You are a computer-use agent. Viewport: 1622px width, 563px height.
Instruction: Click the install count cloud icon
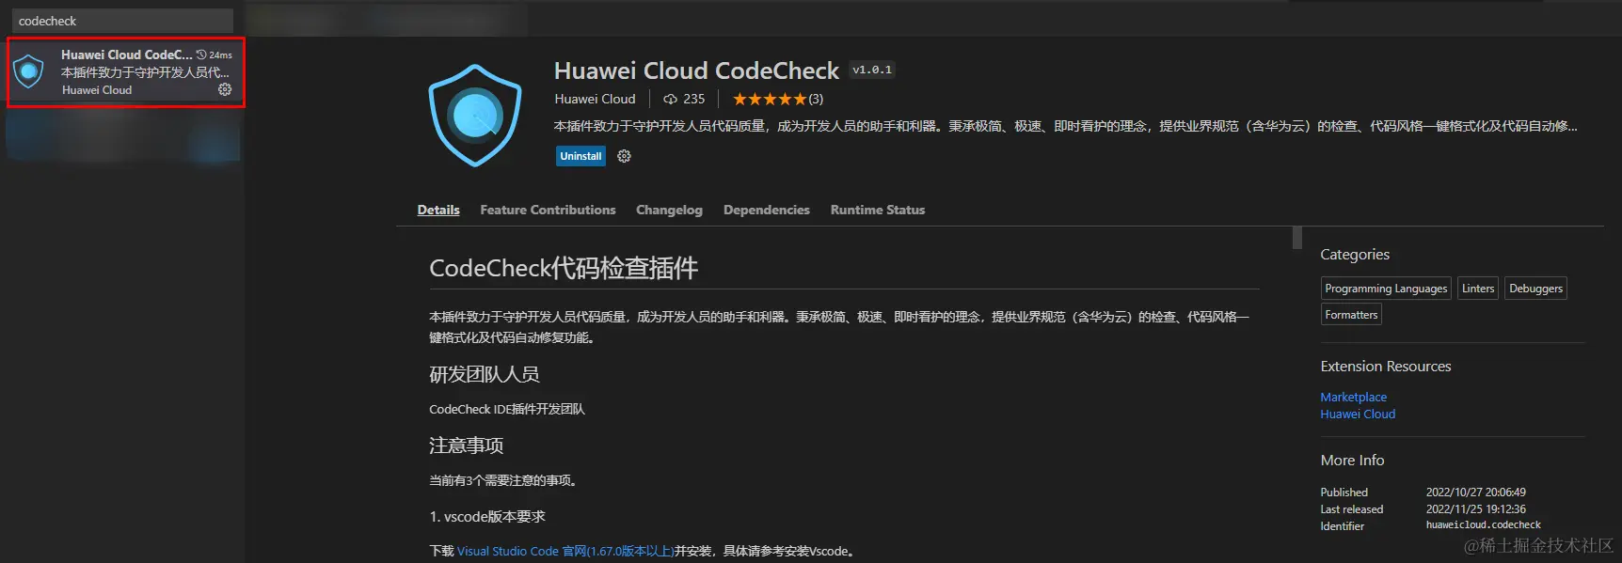point(670,99)
